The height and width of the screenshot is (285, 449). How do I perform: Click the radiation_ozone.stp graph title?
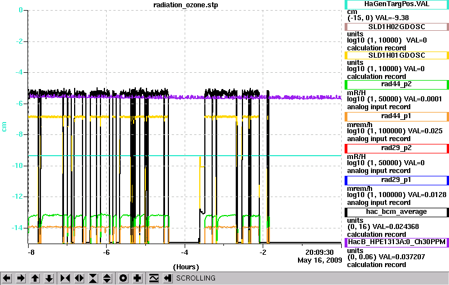[x=186, y=5]
